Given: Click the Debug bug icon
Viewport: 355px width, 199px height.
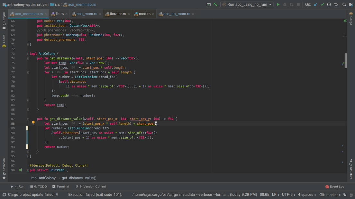Looking at the screenshot, I should [285, 4].
